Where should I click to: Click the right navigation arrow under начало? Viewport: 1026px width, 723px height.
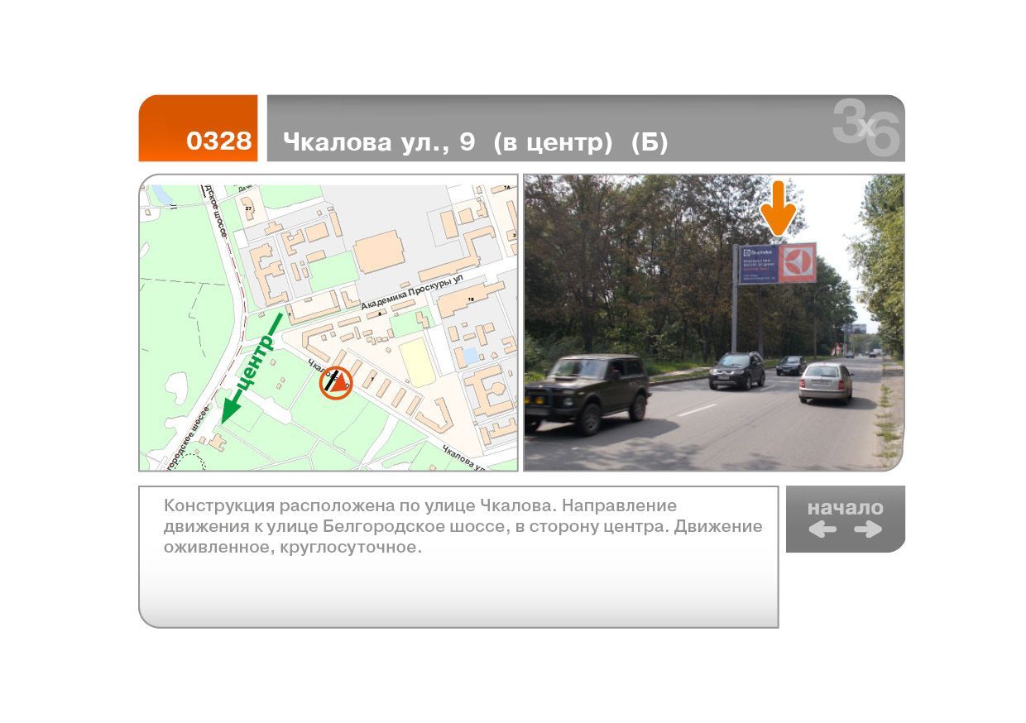[868, 530]
